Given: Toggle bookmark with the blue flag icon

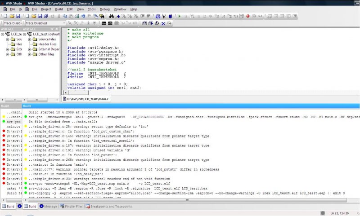Looking at the screenshot, I should tap(117, 16).
